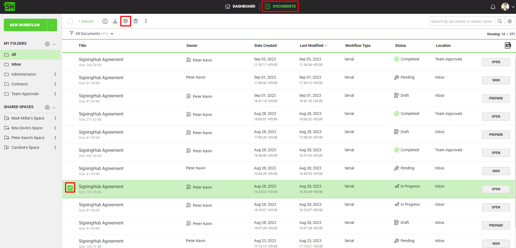Click the document info icon in toolbar

point(105,21)
